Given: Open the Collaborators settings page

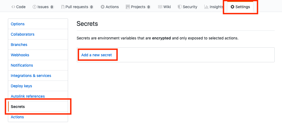Looking at the screenshot, I should pos(38,34).
